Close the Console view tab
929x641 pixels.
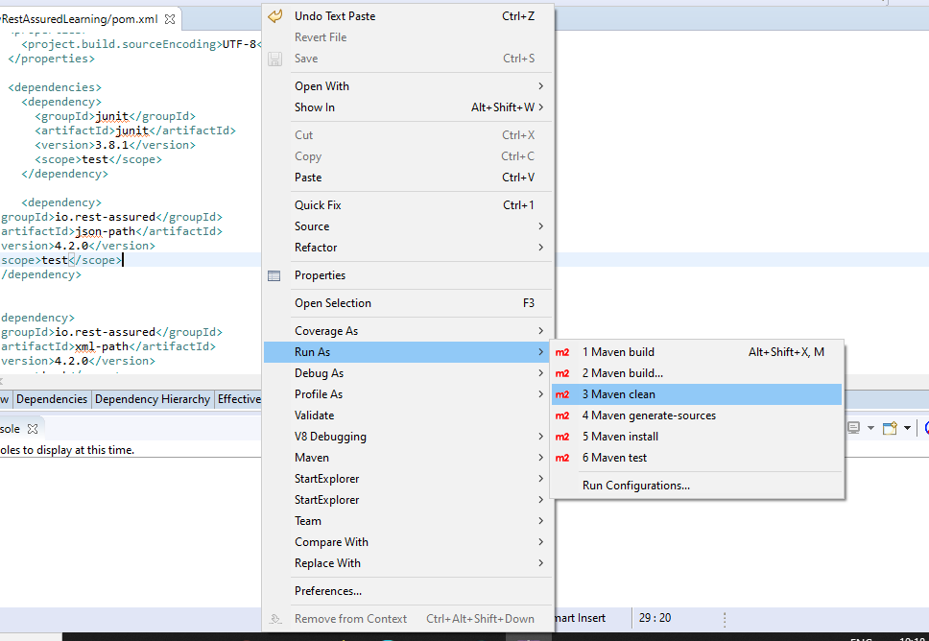33,428
